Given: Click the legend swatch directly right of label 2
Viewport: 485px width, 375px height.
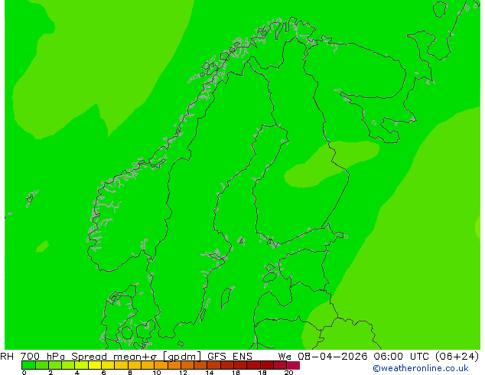Looking at the screenshot, I should 55,365.
